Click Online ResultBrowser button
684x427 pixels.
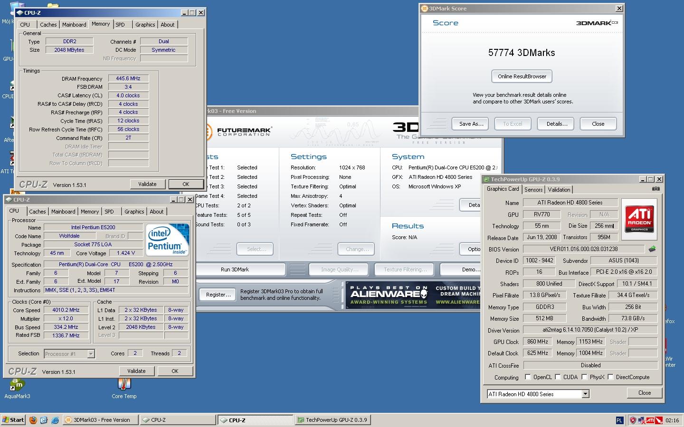click(522, 76)
